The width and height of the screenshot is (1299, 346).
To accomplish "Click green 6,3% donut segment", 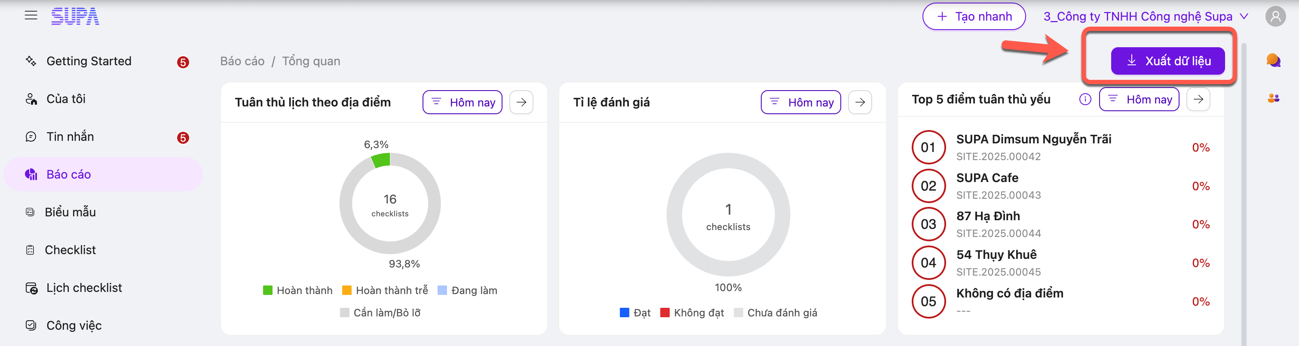I will click(x=381, y=160).
